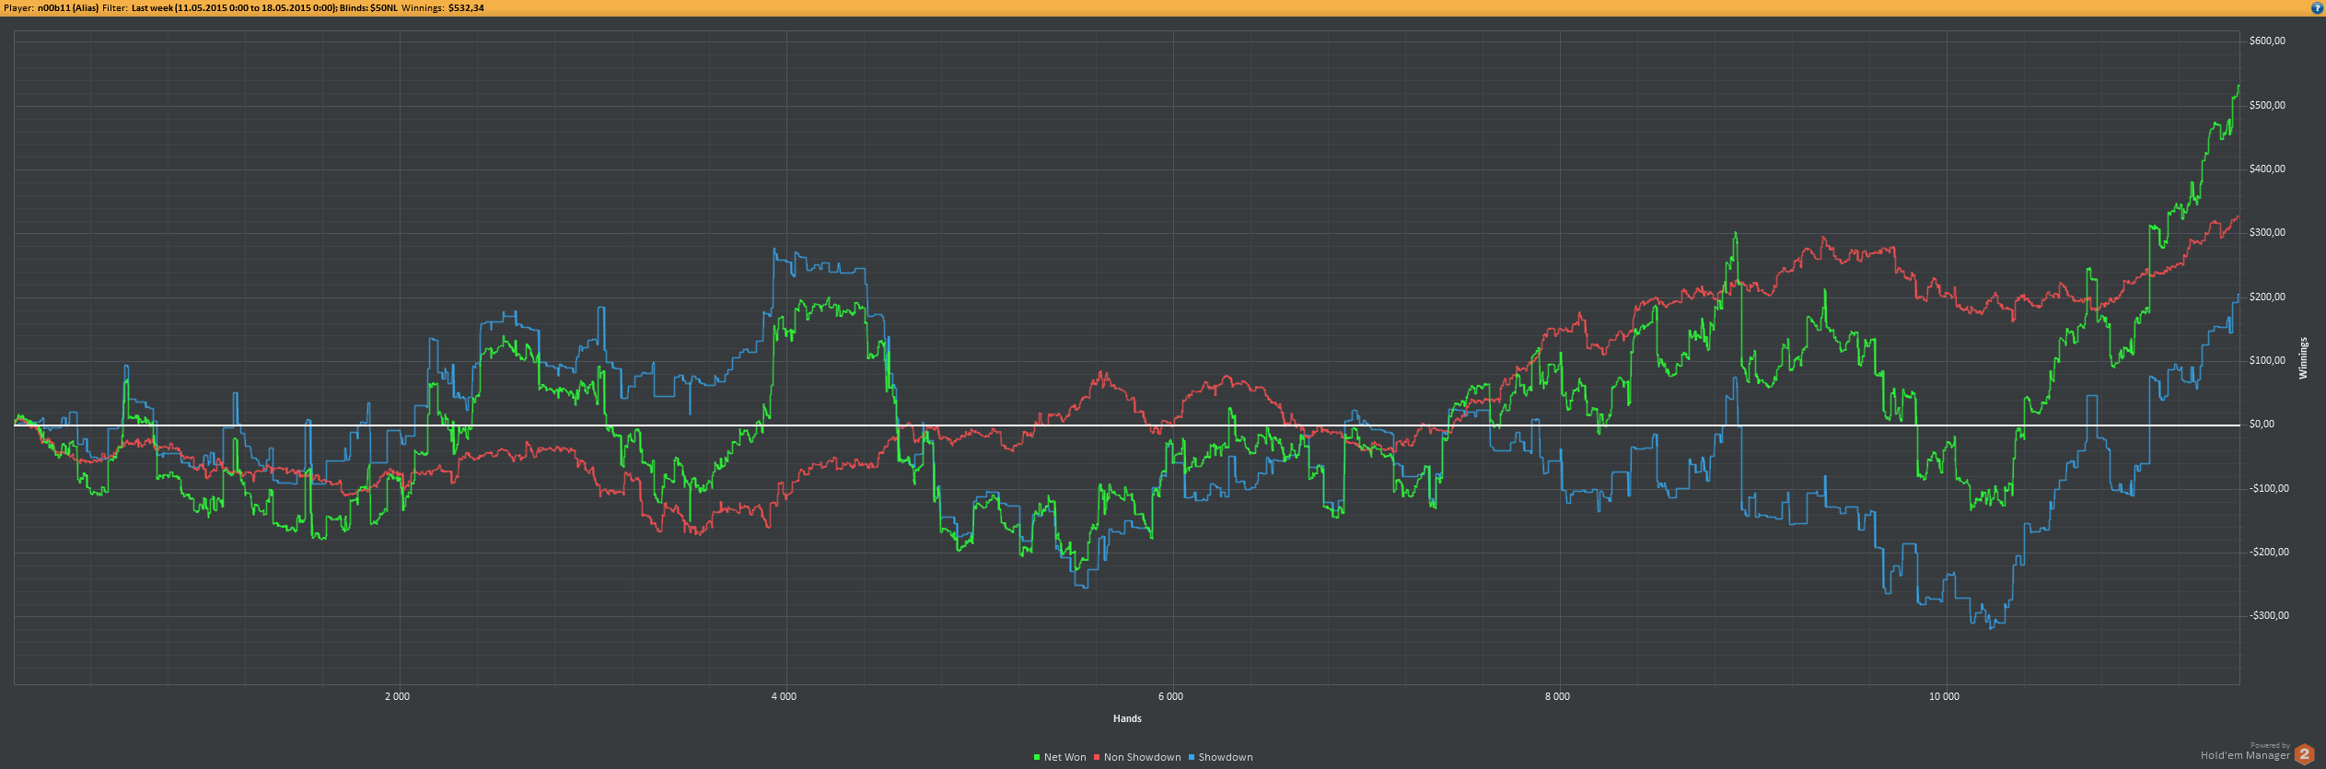Screen dimensions: 2326x769
Task: Click the -$300,00 axis label
Action: [x=2269, y=615]
